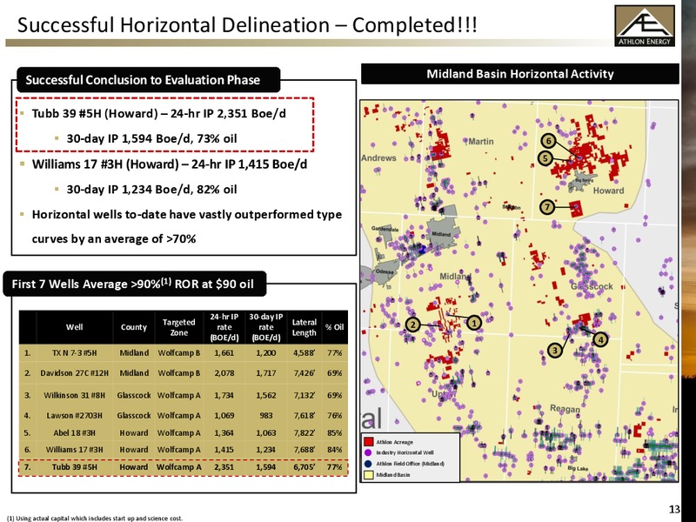The image size is (696, 522).
Task: Click the page number 13
Action: (674, 509)
